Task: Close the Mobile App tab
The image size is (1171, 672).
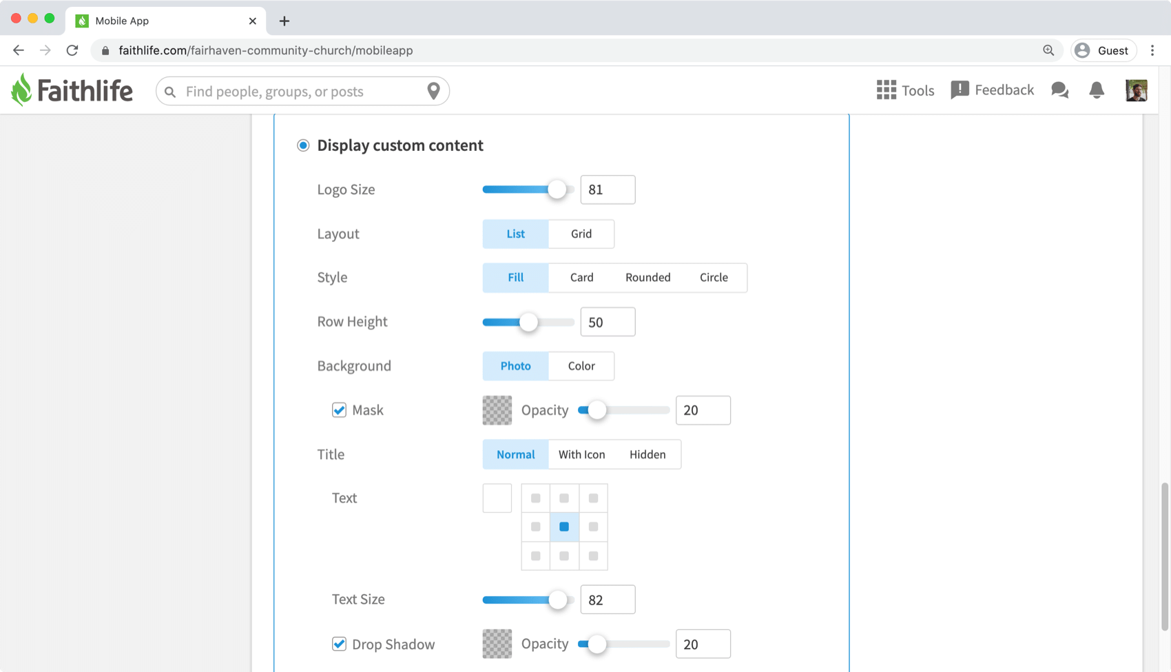Action: pyautogui.click(x=253, y=21)
